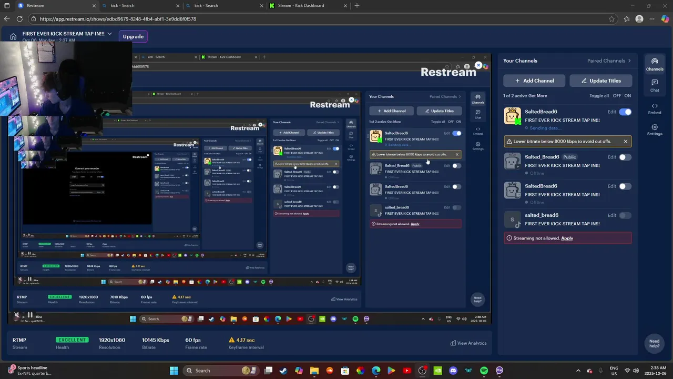Open Windows Start menu
The width and height of the screenshot is (673, 379).
174,371
